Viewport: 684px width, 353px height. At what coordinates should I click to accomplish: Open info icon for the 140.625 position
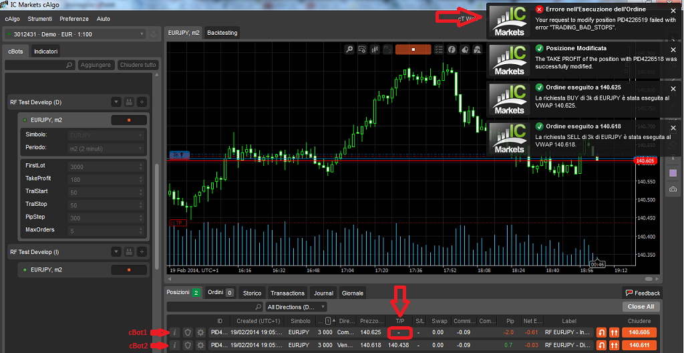pyautogui.click(x=174, y=332)
